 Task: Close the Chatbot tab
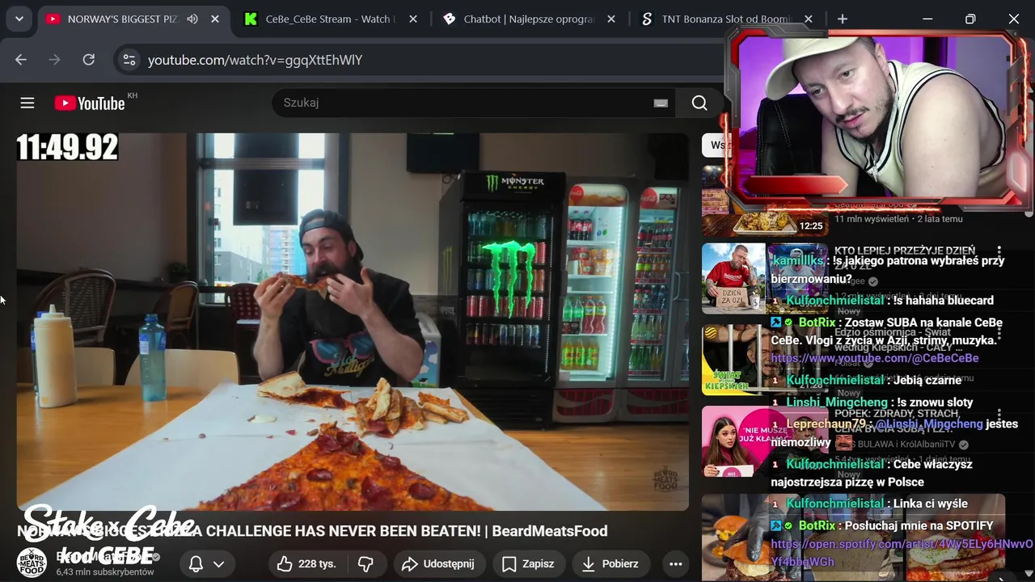(611, 19)
